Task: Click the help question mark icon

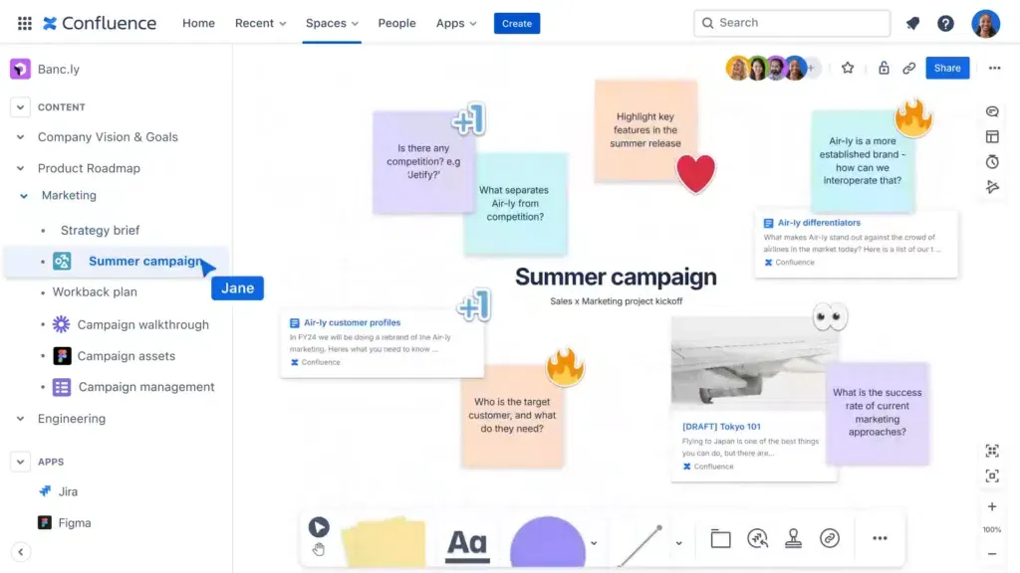Action: click(945, 24)
